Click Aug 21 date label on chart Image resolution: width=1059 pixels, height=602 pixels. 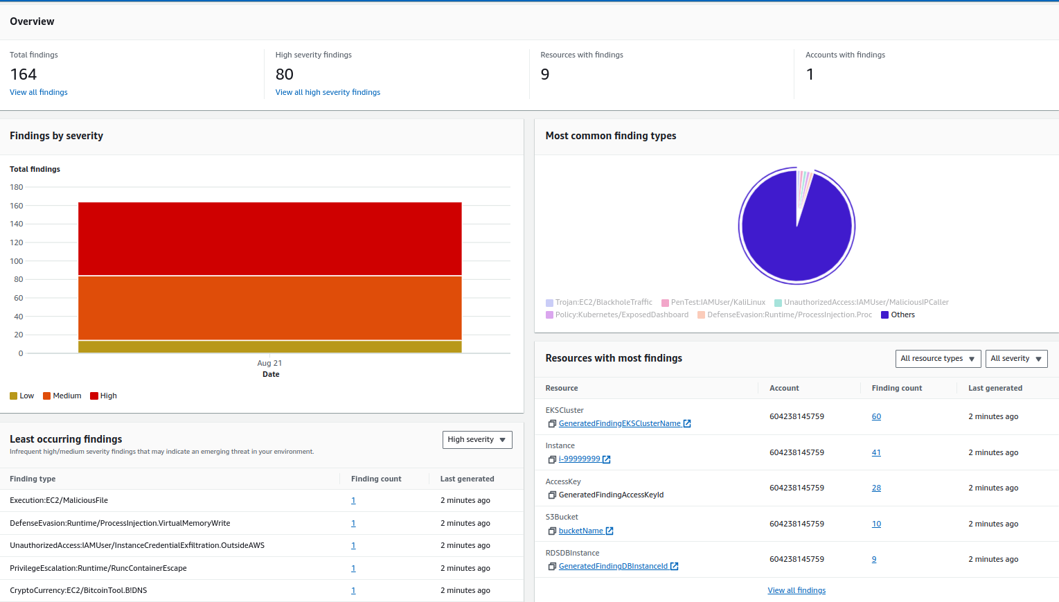tap(269, 364)
